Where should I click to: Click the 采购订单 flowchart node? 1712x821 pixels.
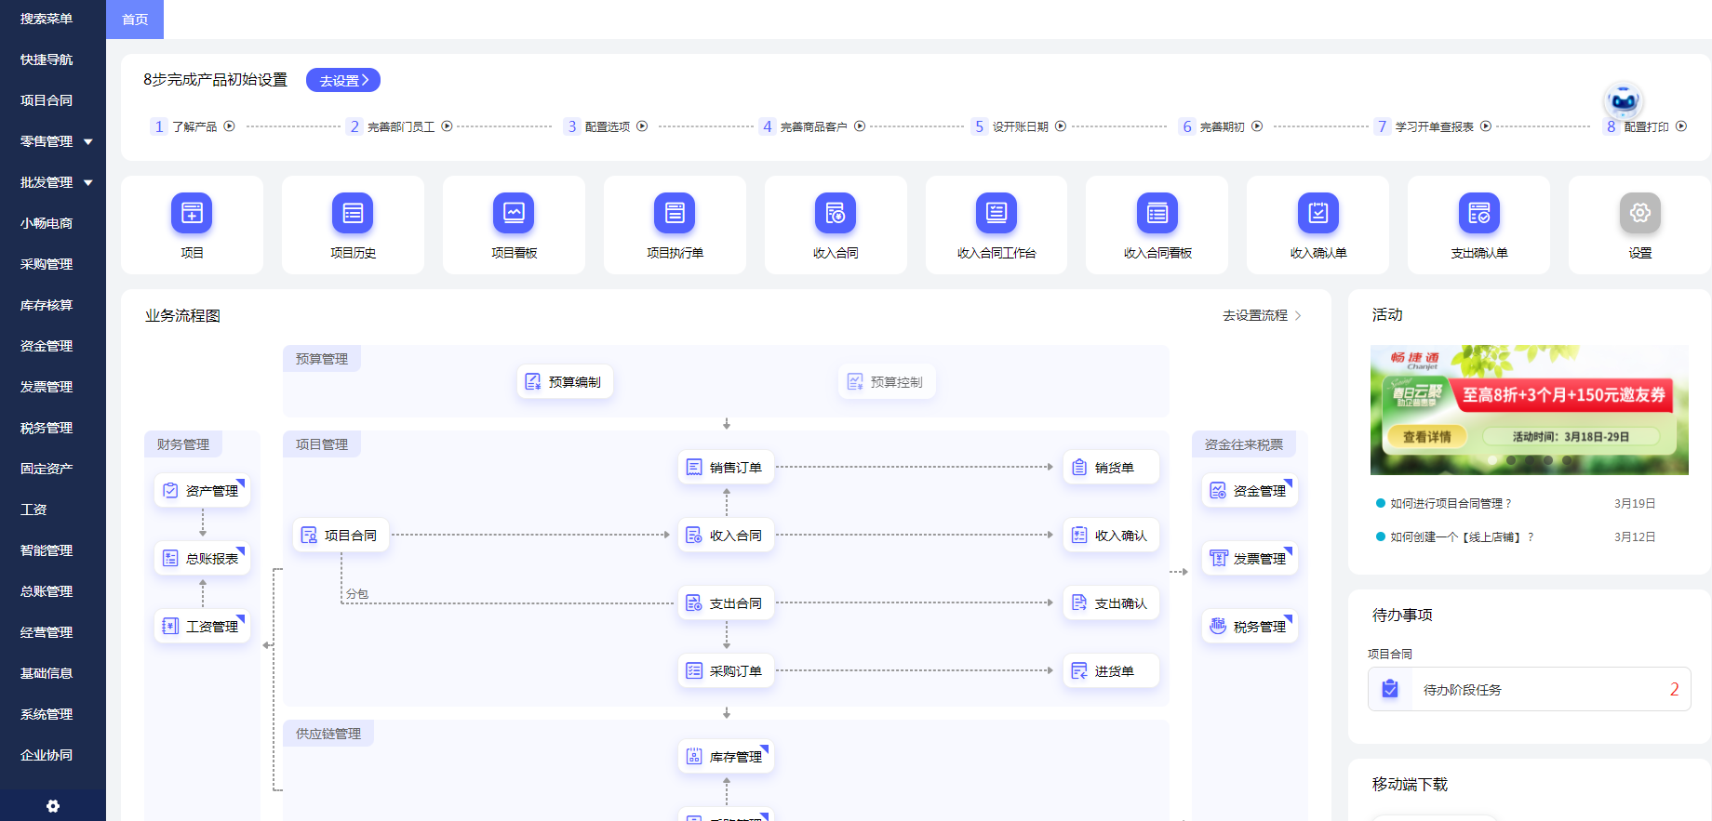pos(726,670)
